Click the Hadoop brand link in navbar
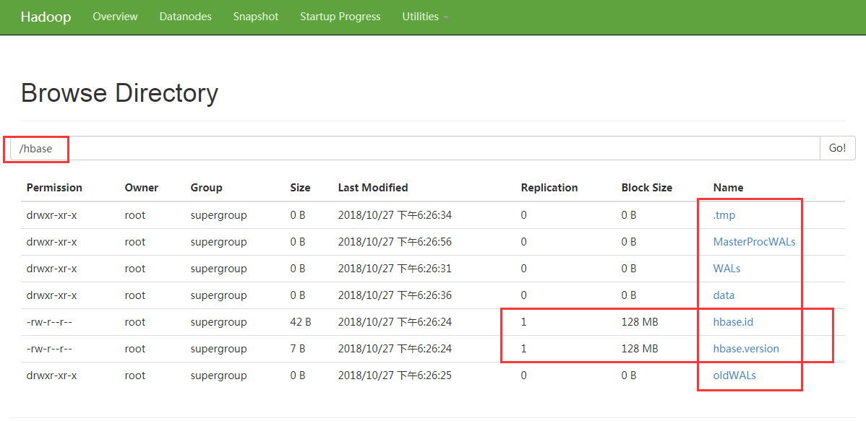 pos(46,17)
